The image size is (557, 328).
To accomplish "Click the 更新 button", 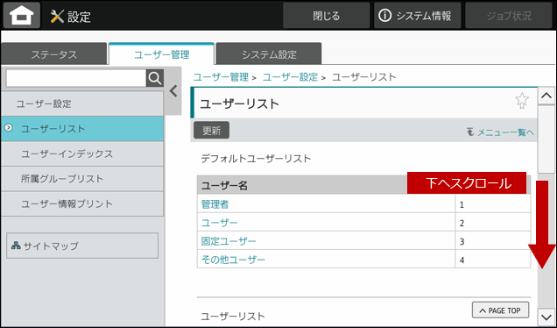I will click(211, 130).
